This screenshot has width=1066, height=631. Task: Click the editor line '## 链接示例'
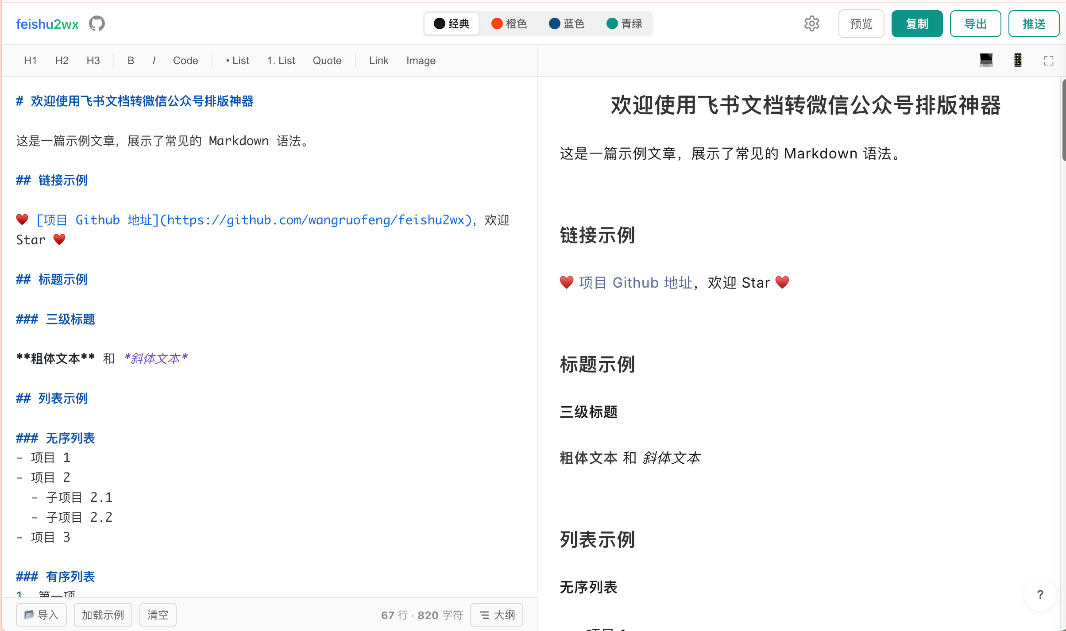click(52, 180)
